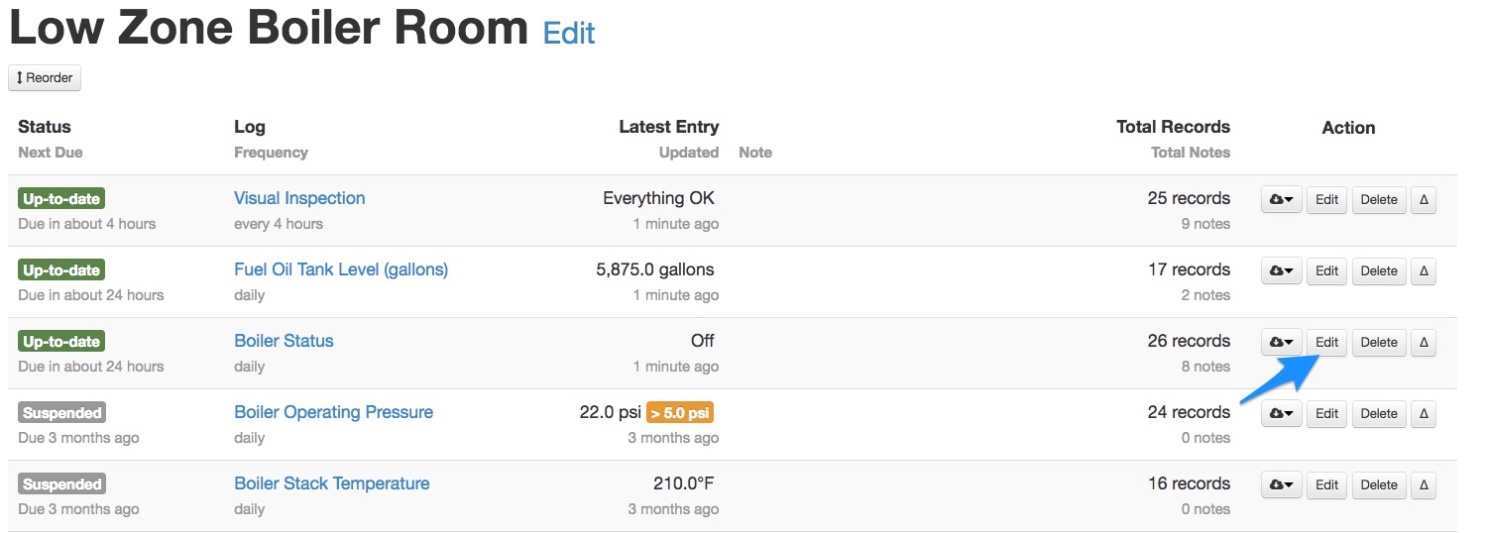This screenshot has width=1486, height=533.
Task: Delete the Boiler Operating Pressure log
Action: [1379, 414]
